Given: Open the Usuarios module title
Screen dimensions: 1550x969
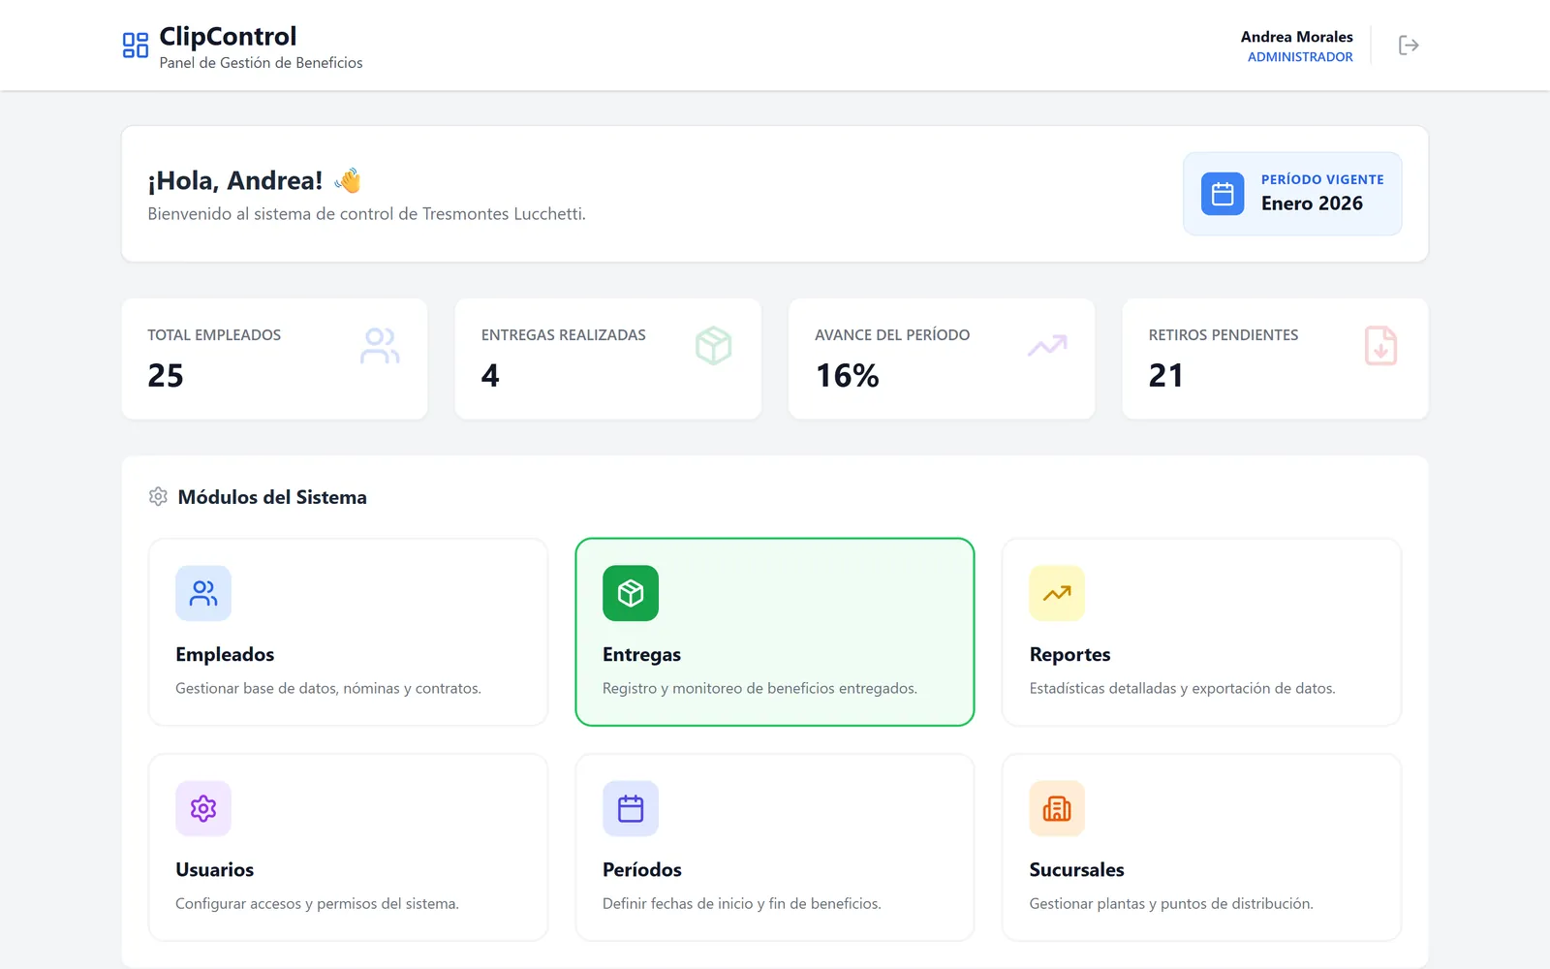Looking at the screenshot, I should (x=214, y=870).
